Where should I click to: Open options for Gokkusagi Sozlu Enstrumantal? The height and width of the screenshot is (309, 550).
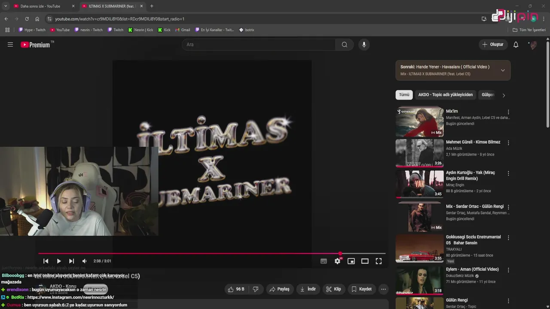(508, 238)
